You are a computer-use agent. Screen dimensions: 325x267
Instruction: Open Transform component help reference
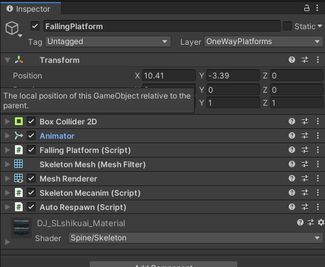(x=292, y=60)
